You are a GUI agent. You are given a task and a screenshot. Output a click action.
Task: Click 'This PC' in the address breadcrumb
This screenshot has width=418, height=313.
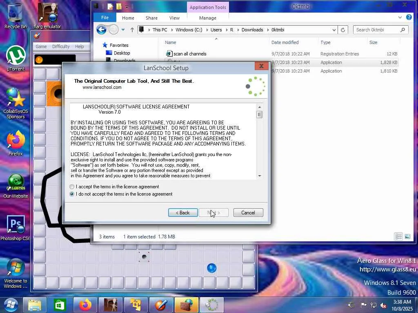click(x=160, y=30)
